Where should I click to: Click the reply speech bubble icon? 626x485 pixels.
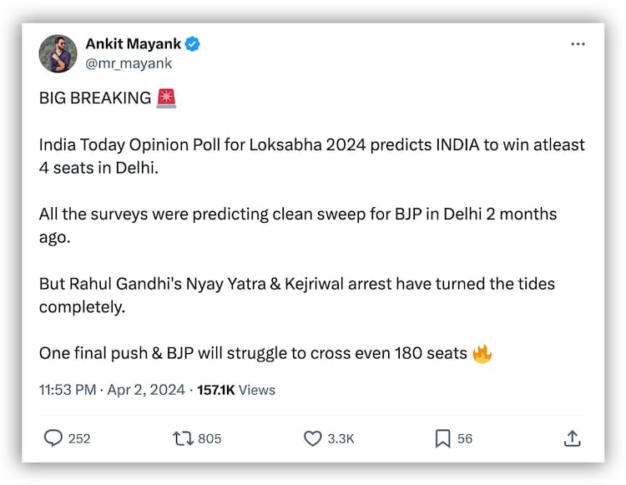click(x=53, y=438)
